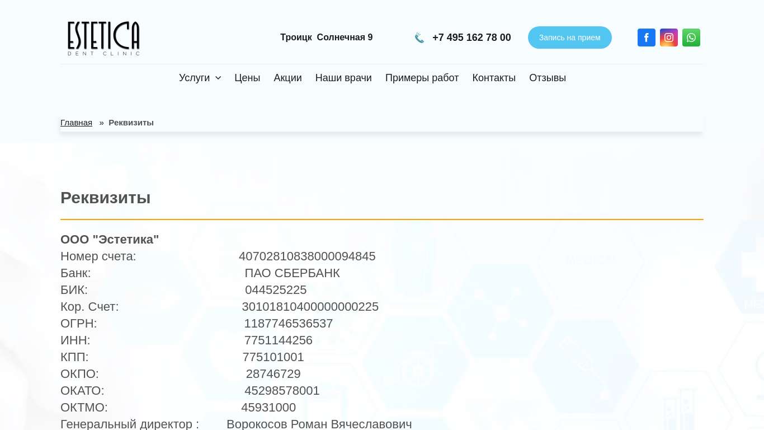This screenshot has height=430, width=764.
Task: Go to the Акции page
Action: click(x=287, y=78)
